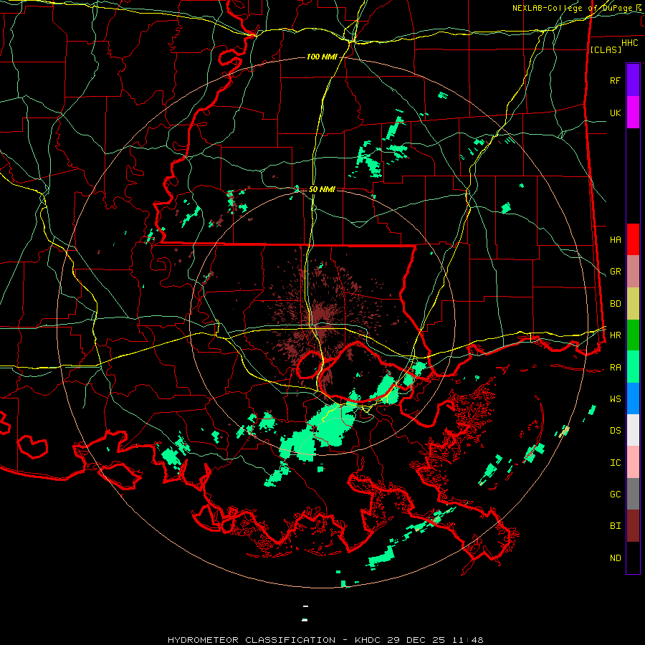Click the purple RF color swatch

coord(633,80)
